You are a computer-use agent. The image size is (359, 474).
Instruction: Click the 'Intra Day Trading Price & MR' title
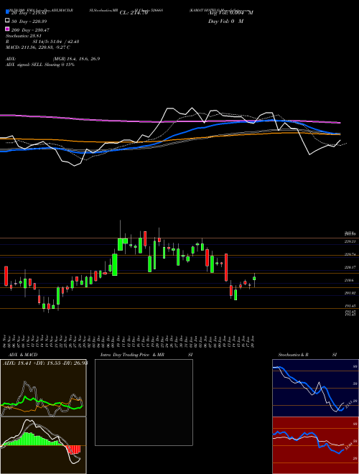point(132,355)
